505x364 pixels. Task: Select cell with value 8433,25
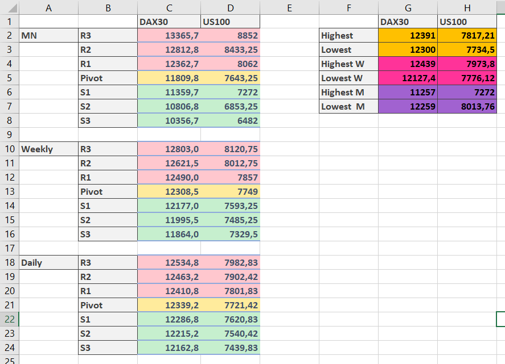pyautogui.click(x=230, y=49)
